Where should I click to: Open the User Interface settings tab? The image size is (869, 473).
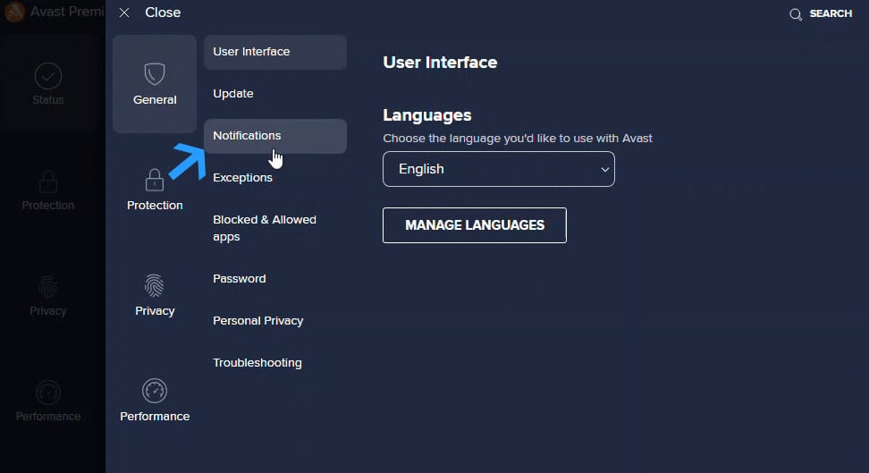pos(275,52)
